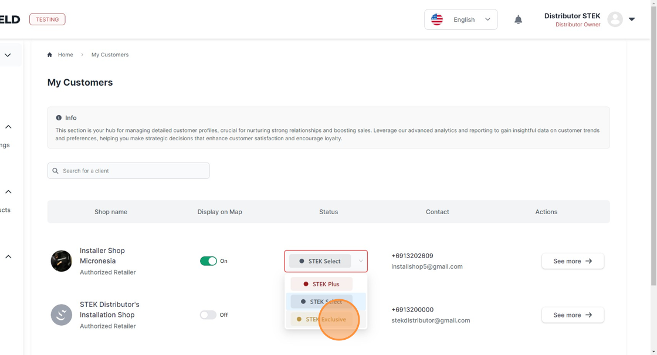The height and width of the screenshot is (355, 657).
Task: Click the Shop name column header
Action: click(x=111, y=212)
